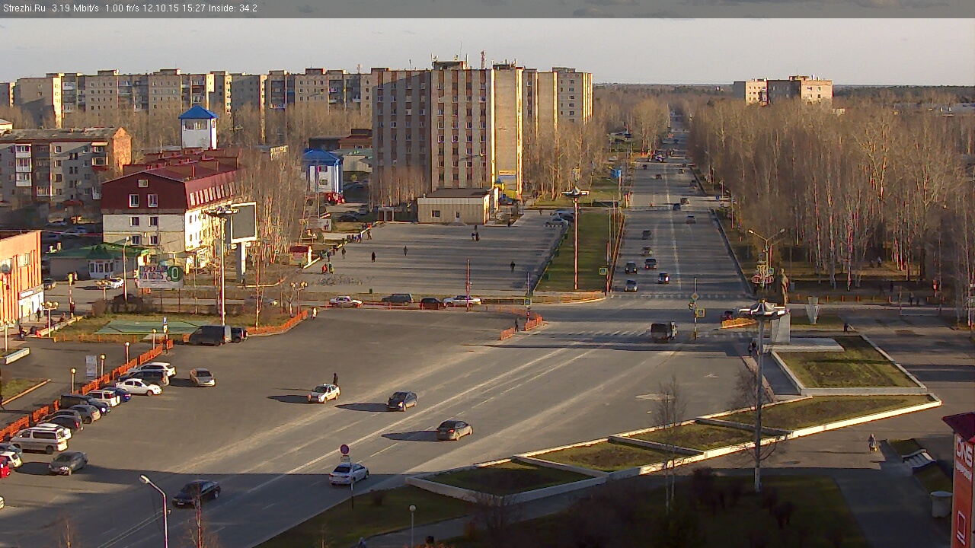Screen dimensions: 975x548
Task: Select the 12.10.15 date stamp
Action: pyautogui.click(x=162, y=8)
